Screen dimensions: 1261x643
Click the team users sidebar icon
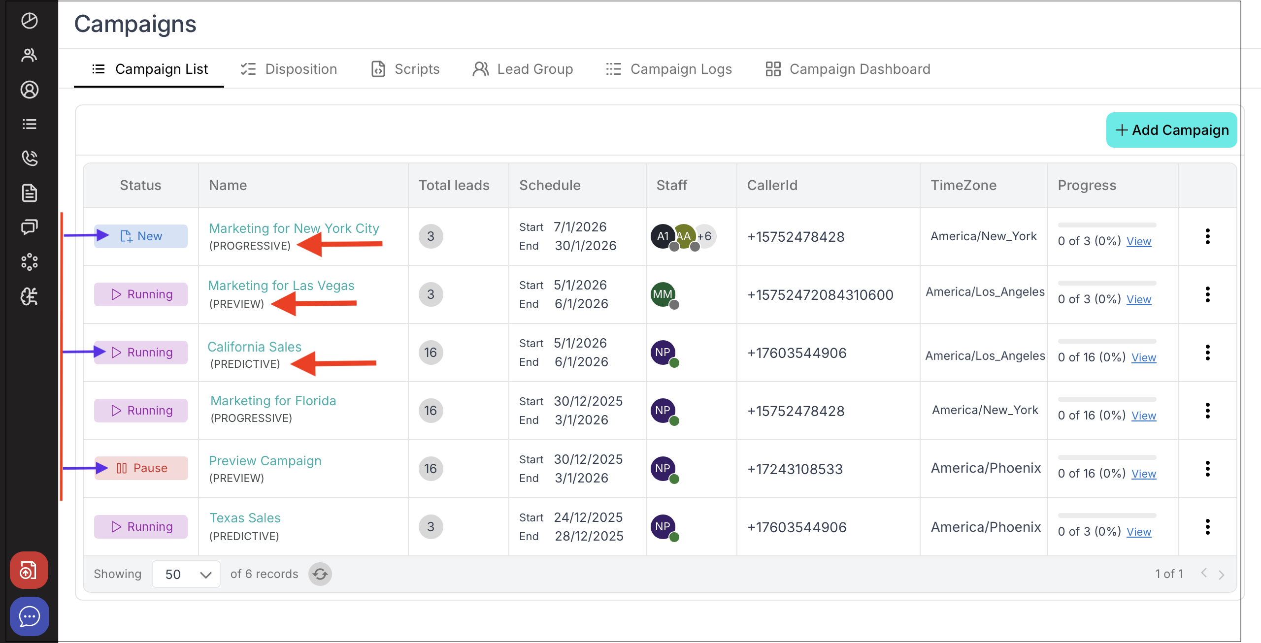[29, 55]
